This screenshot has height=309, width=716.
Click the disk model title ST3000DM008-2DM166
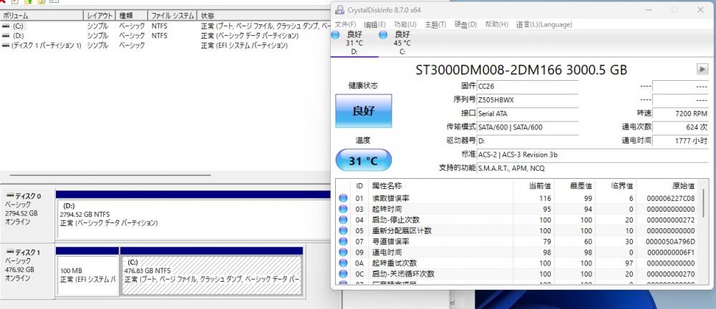pyautogui.click(x=521, y=69)
